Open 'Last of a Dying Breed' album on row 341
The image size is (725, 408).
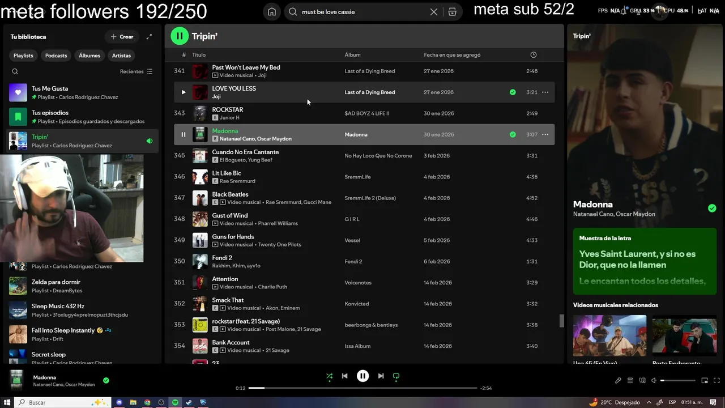tap(369, 71)
